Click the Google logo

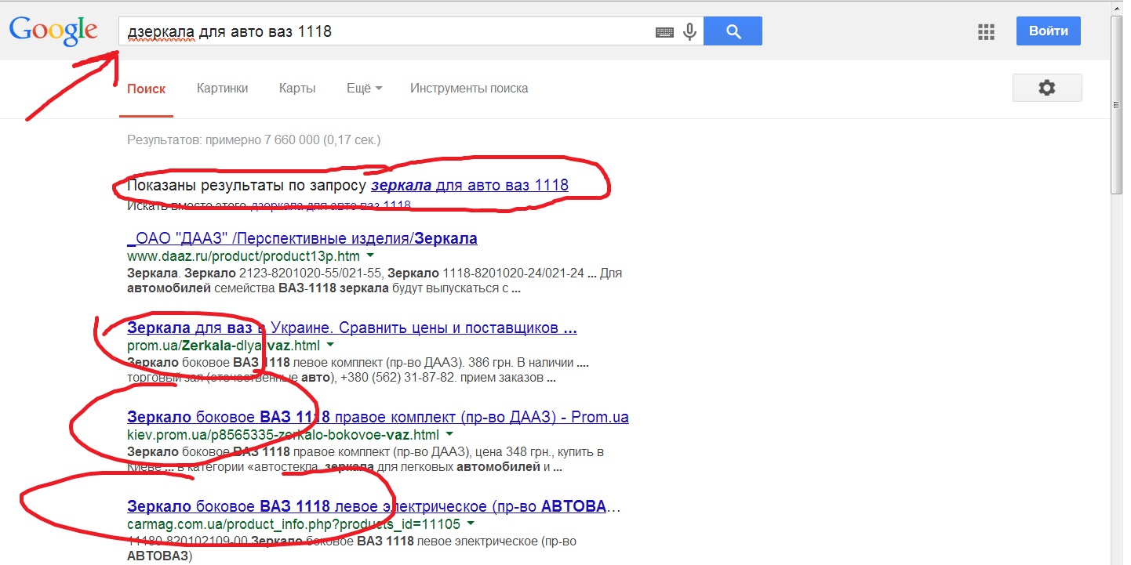(53, 31)
